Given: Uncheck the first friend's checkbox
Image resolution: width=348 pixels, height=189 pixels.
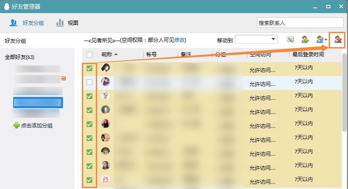Looking at the screenshot, I should pos(90,69).
